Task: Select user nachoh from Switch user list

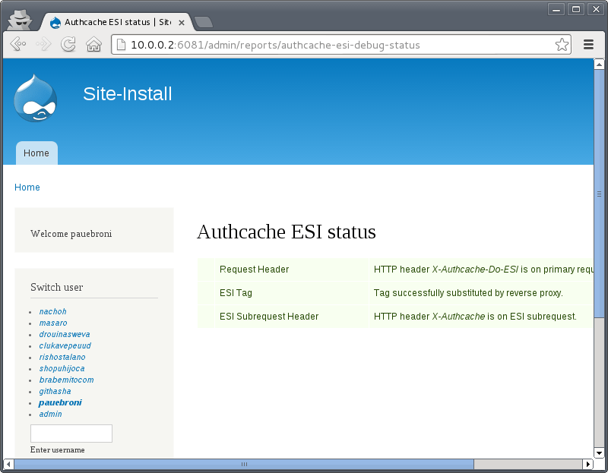Action: click(x=52, y=311)
